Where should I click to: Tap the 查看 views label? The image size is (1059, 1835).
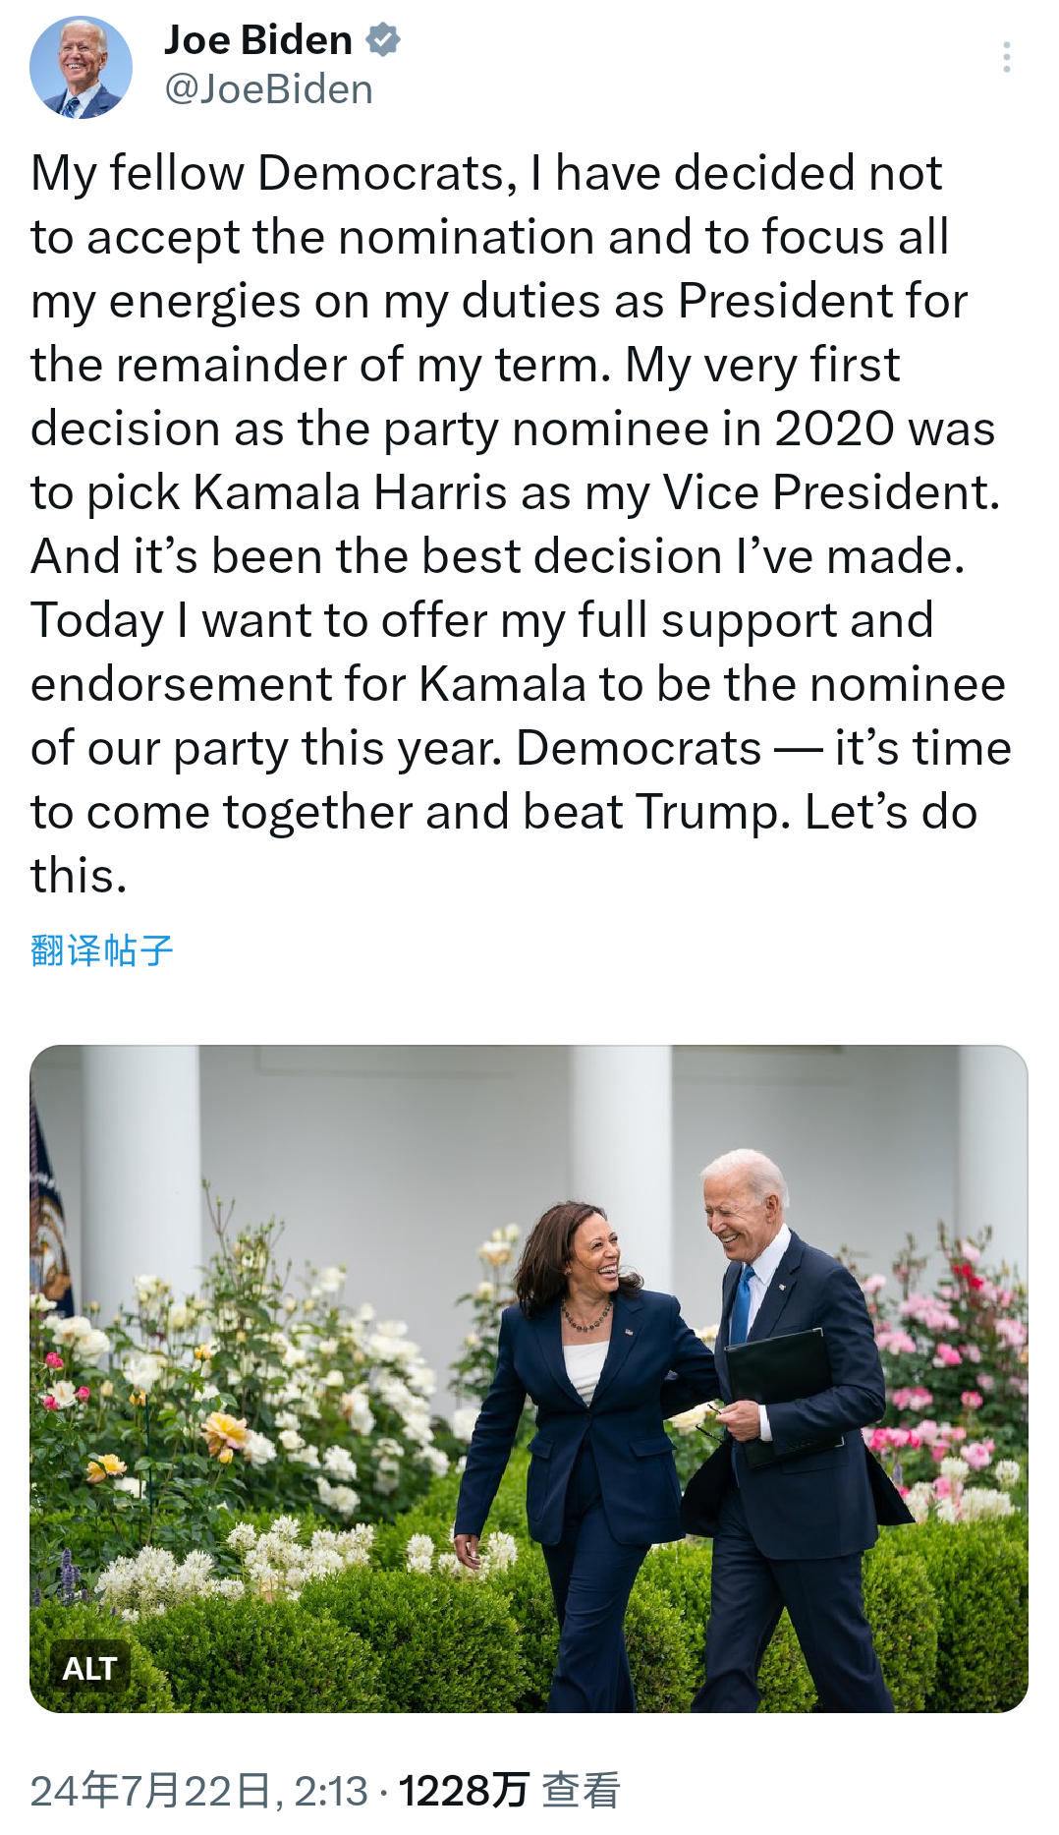[x=582, y=1791]
